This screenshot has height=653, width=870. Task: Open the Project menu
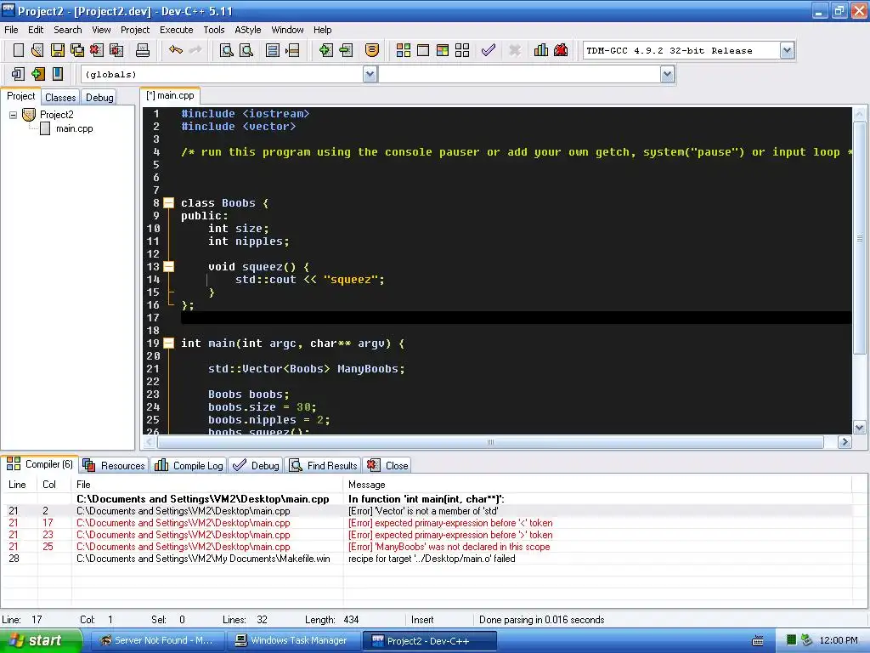[135, 30]
